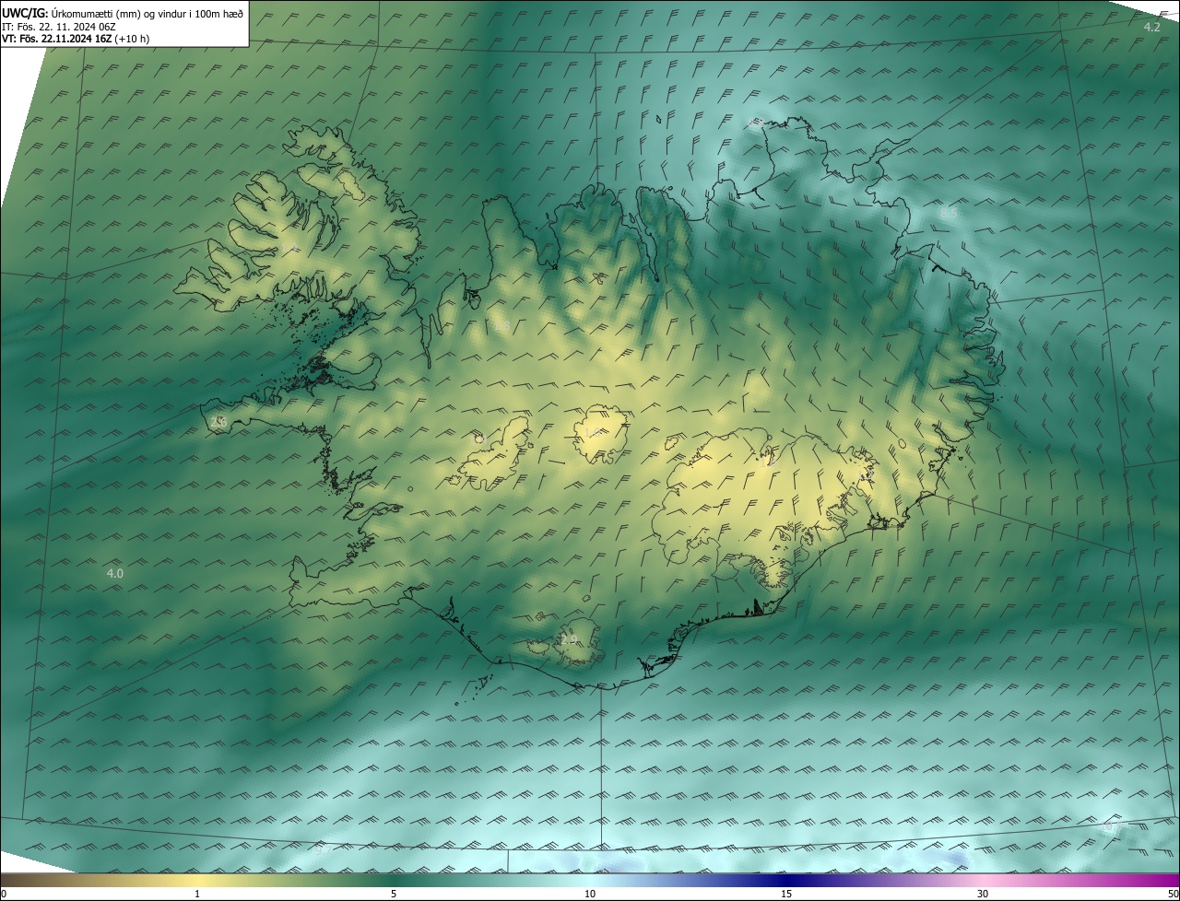Click the 4.0 value label over the ocean
The image size is (1180, 901).
click(x=114, y=573)
